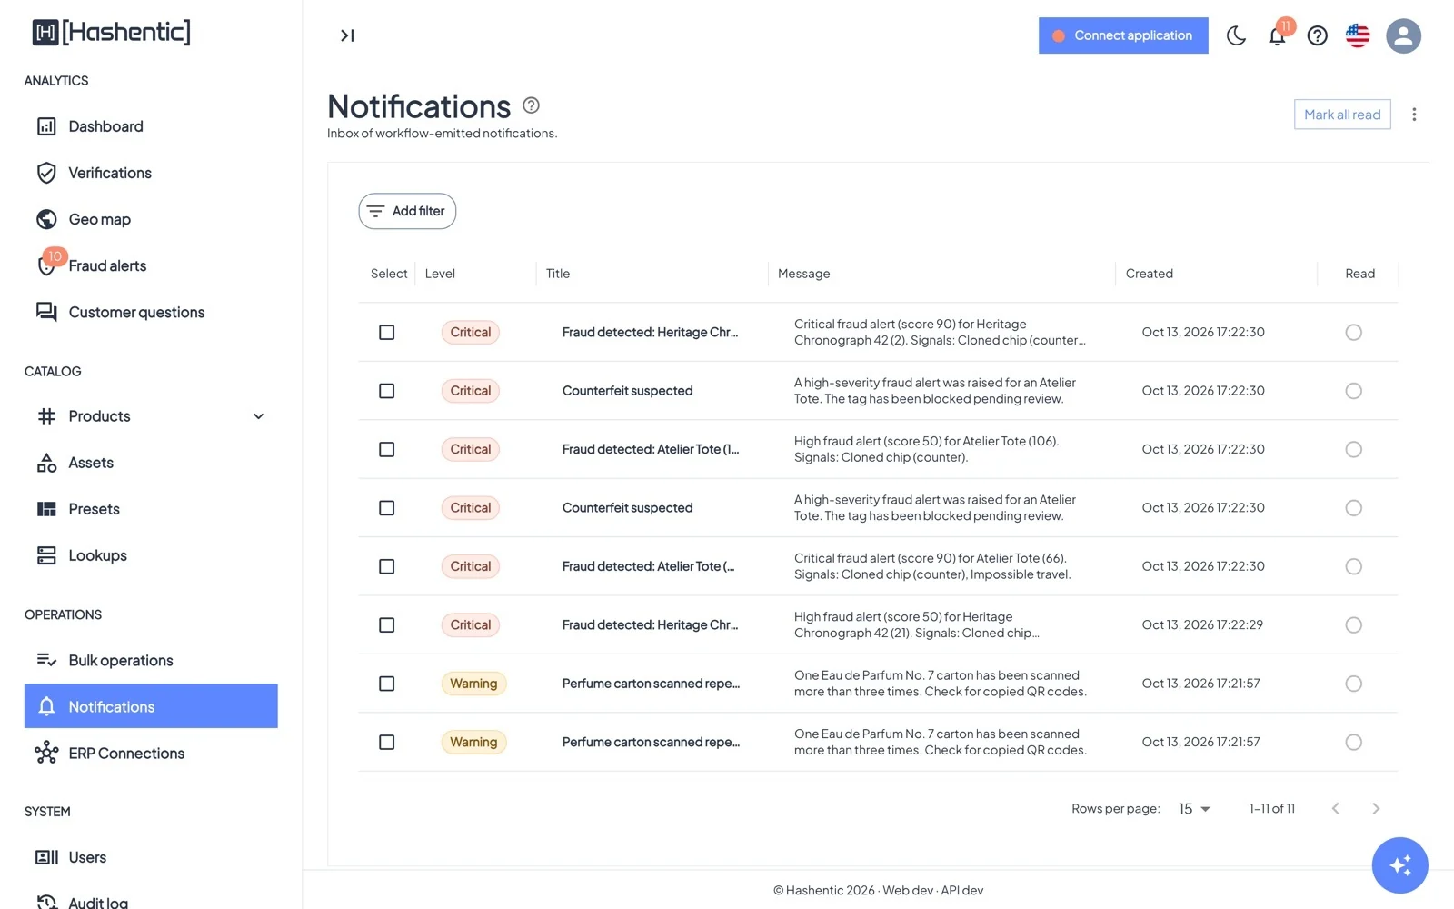
Task: Sort by the Created column header
Action: [1149, 274]
